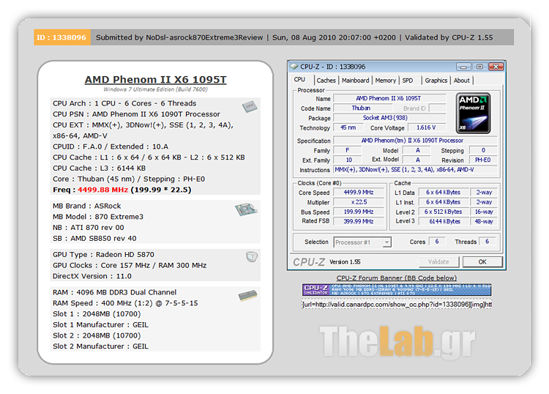The width and height of the screenshot is (549, 394).
Task: Click the Package value Socket AM3 (938)
Action: pyautogui.click(x=389, y=118)
